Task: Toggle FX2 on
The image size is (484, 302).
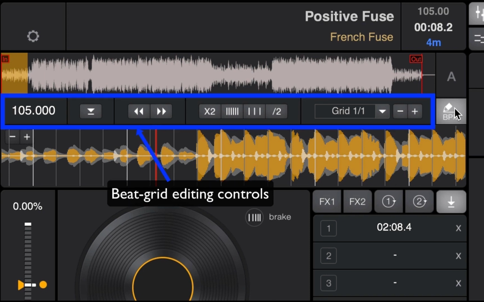Action: coord(357,201)
